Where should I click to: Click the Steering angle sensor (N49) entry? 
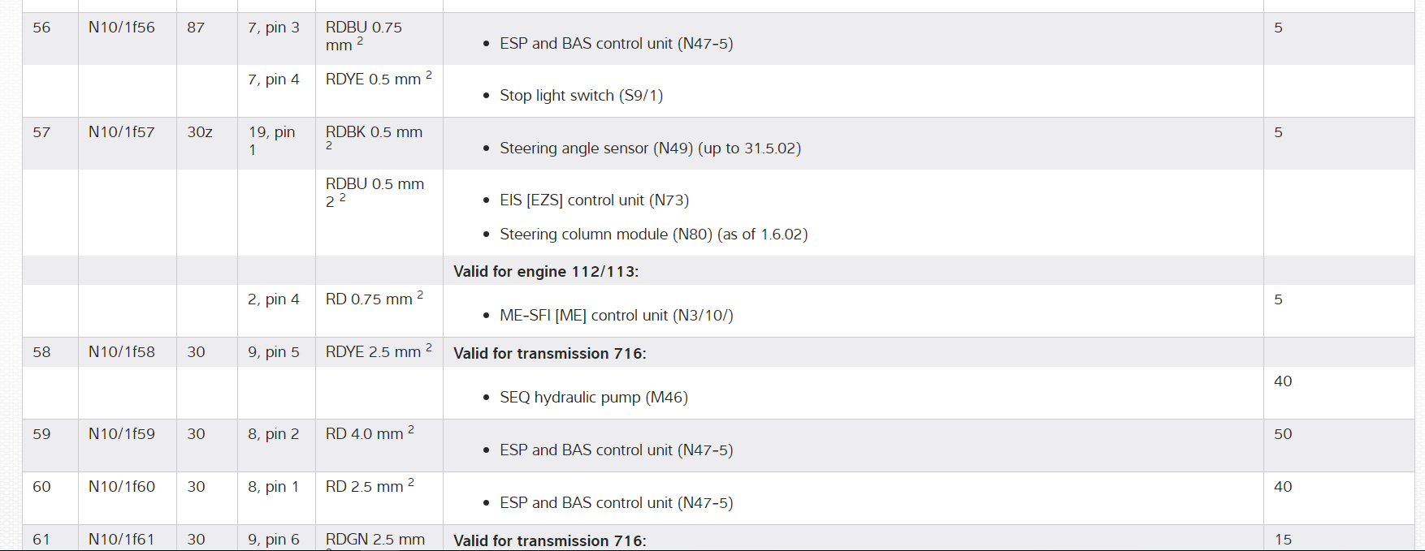[x=650, y=149]
